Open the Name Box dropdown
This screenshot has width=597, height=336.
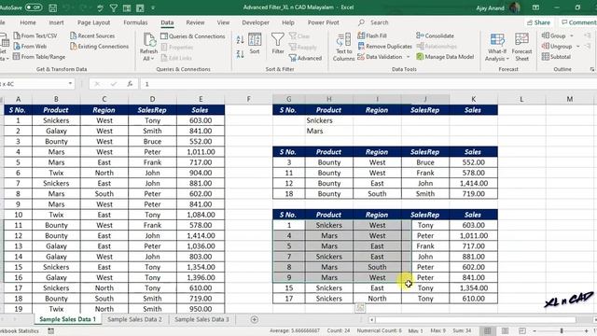(71, 84)
